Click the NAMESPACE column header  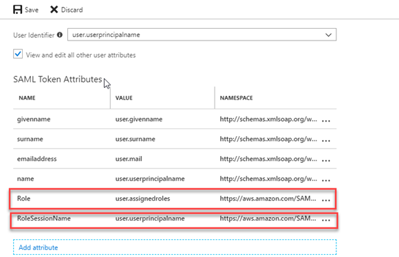pos(237,98)
